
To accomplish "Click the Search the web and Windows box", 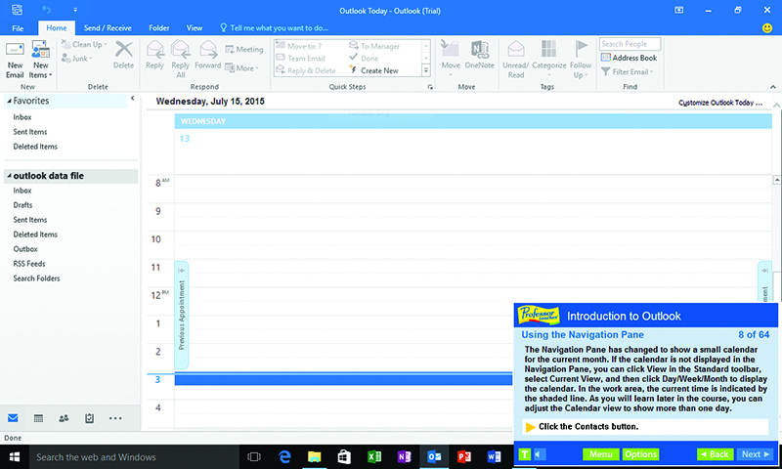I will tap(134, 457).
